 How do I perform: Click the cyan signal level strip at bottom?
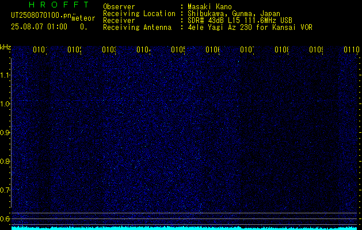point(185,228)
